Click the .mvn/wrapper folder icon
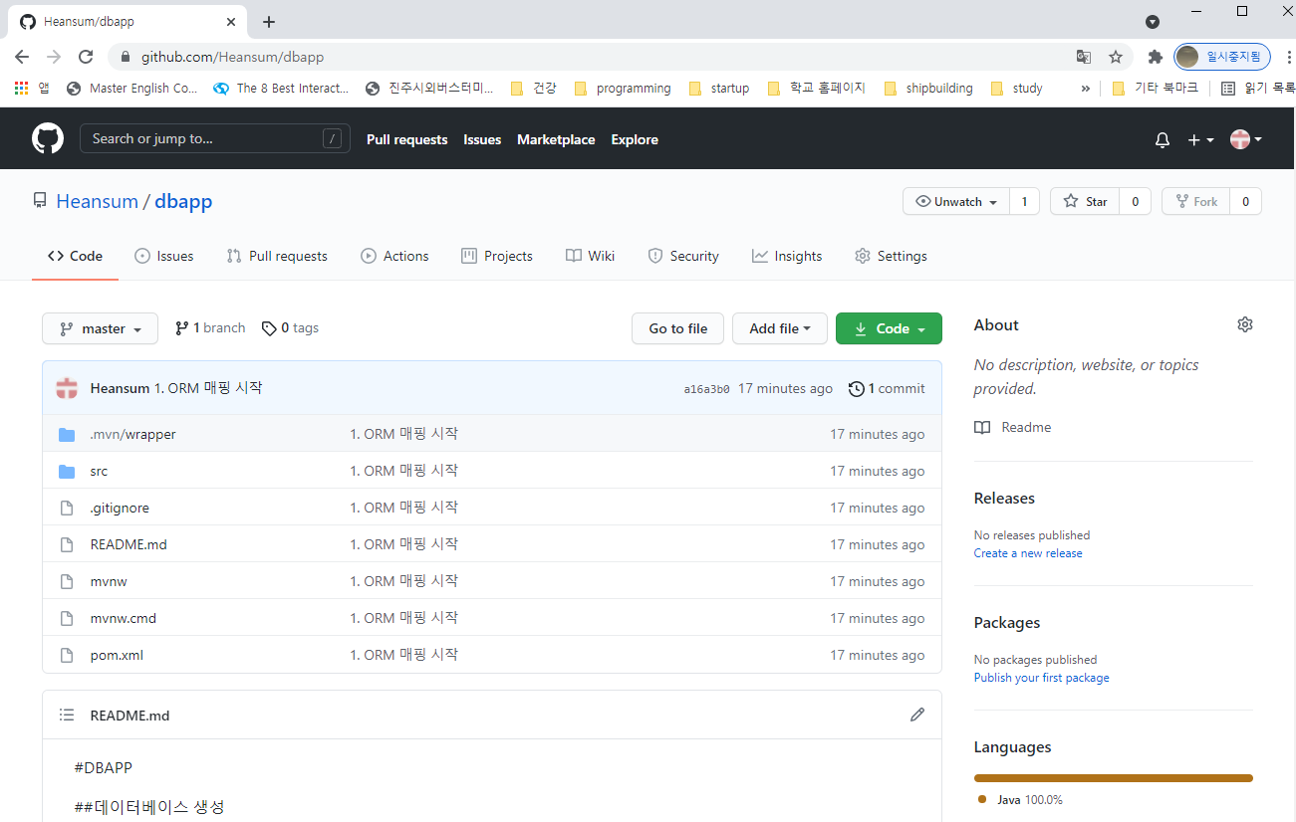This screenshot has width=1296, height=822. coord(67,434)
